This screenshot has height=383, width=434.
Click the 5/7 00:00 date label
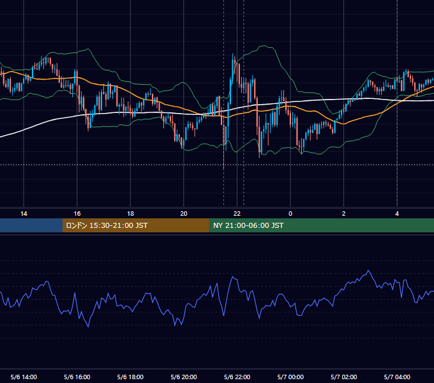[x=290, y=377]
